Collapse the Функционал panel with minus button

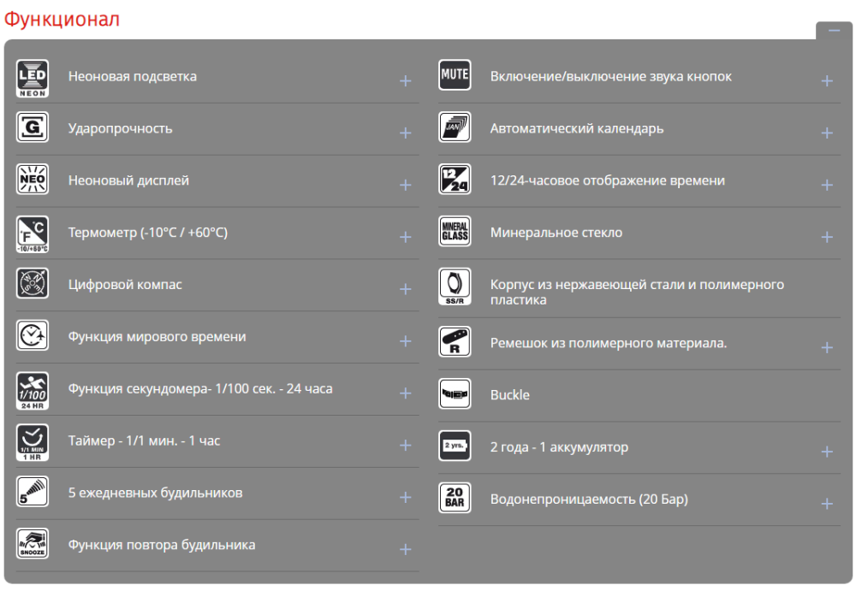point(834,30)
